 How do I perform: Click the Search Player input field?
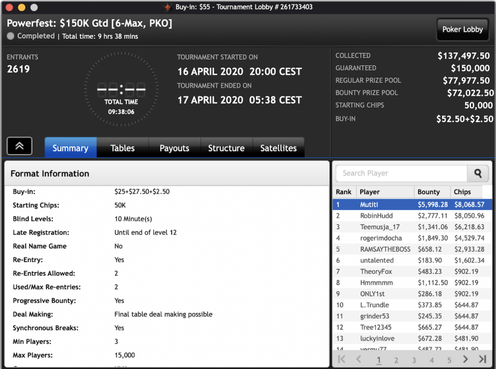tap(401, 173)
